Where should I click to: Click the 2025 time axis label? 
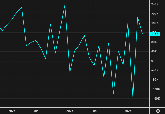[x=70, y=111]
